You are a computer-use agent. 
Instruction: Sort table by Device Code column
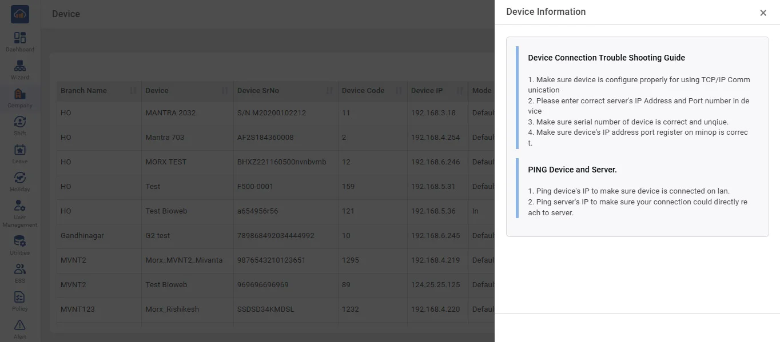(398, 91)
